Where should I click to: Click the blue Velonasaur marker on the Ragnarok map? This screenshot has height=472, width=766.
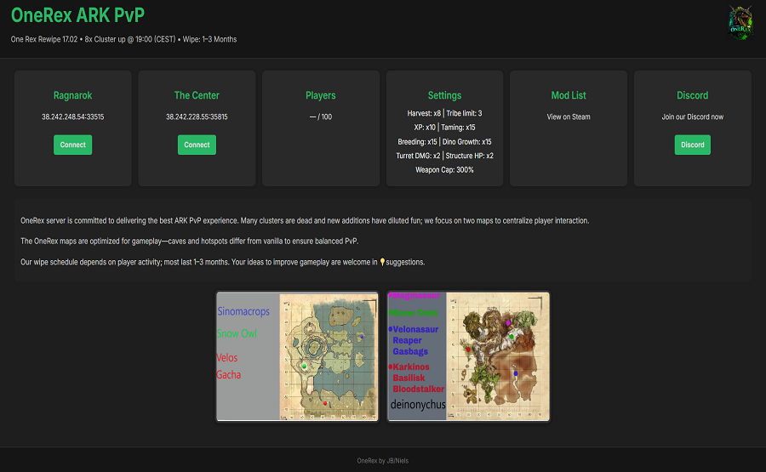(x=515, y=372)
